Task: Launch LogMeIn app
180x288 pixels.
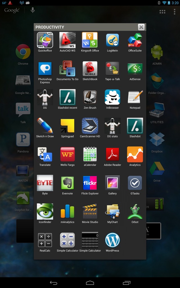Action: click(112, 40)
